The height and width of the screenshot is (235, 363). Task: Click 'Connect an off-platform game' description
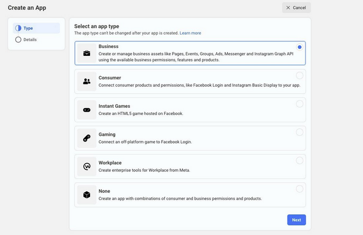coord(145,141)
